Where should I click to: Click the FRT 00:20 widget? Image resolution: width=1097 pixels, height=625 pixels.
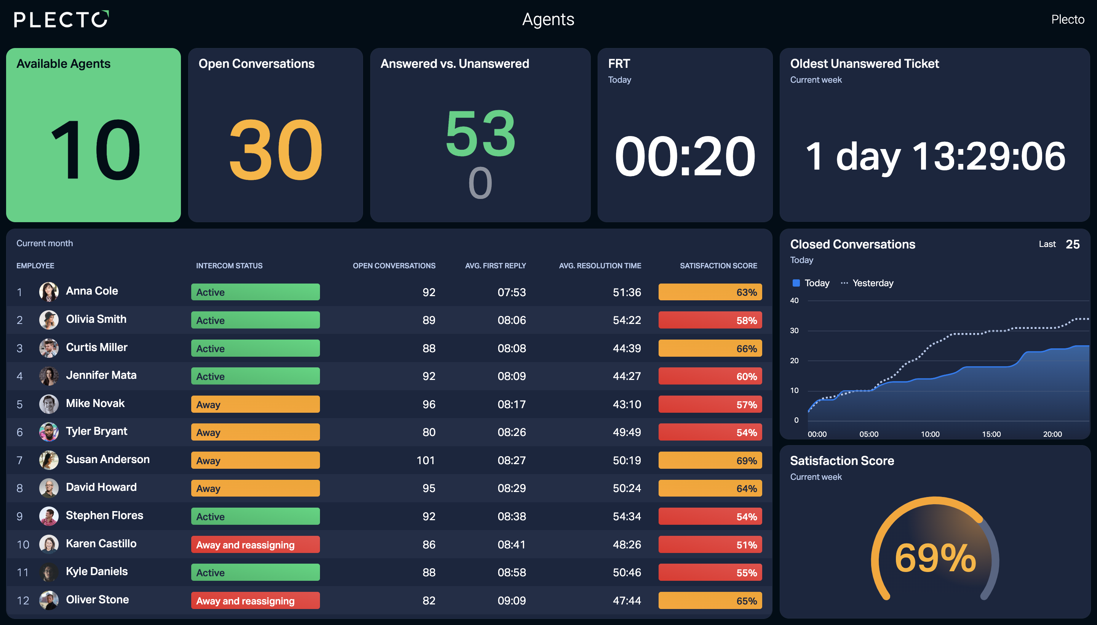pos(685,135)
